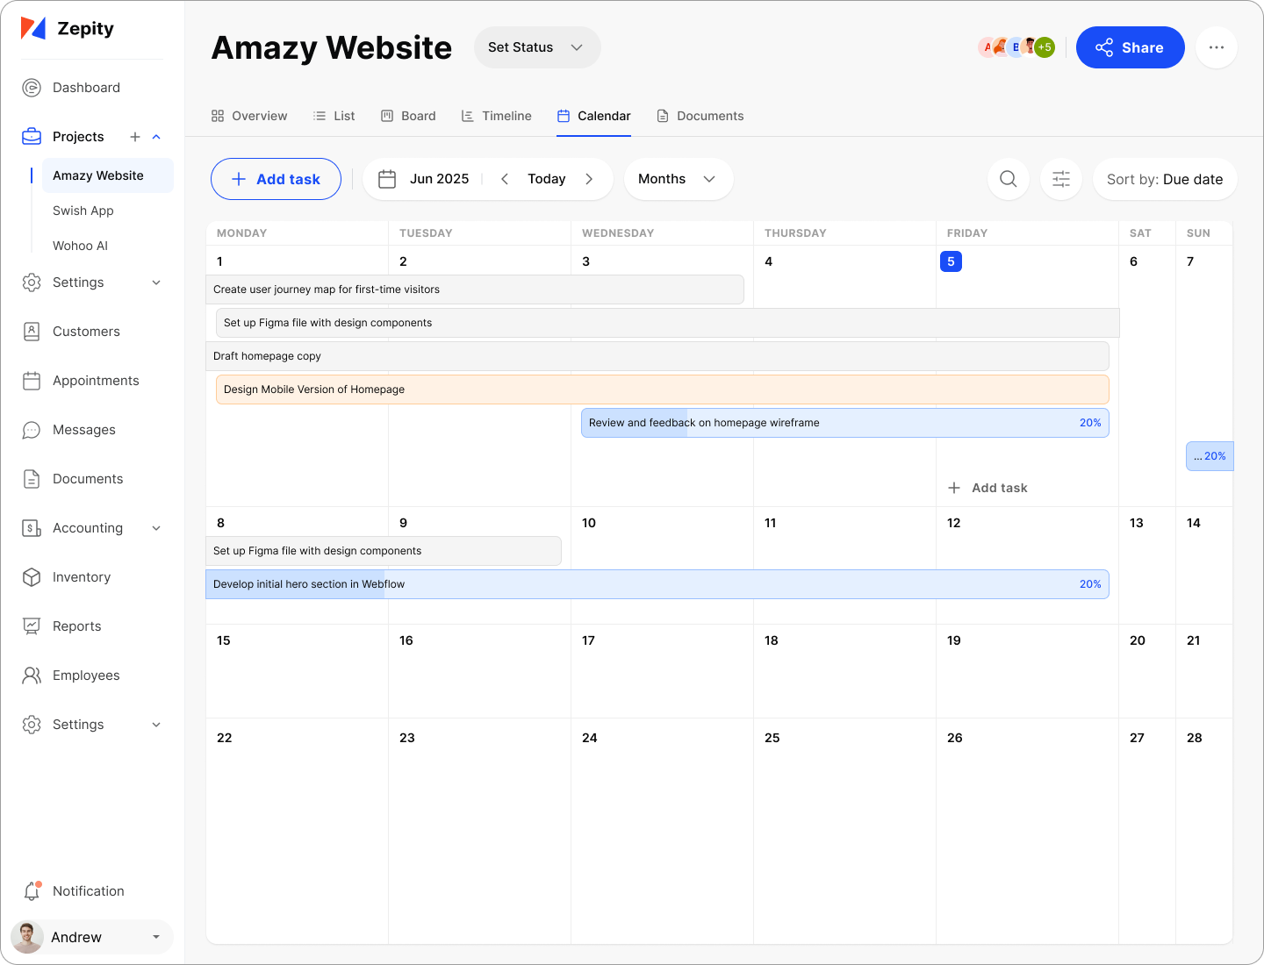Go to previous month arrow

click(x=505, y=179)
